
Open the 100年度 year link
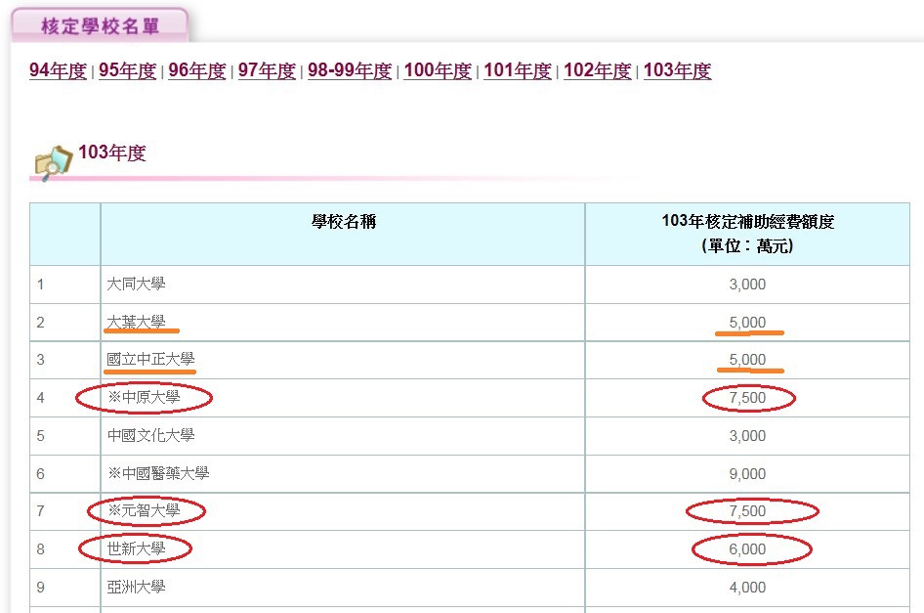click(x=438, y=70)
